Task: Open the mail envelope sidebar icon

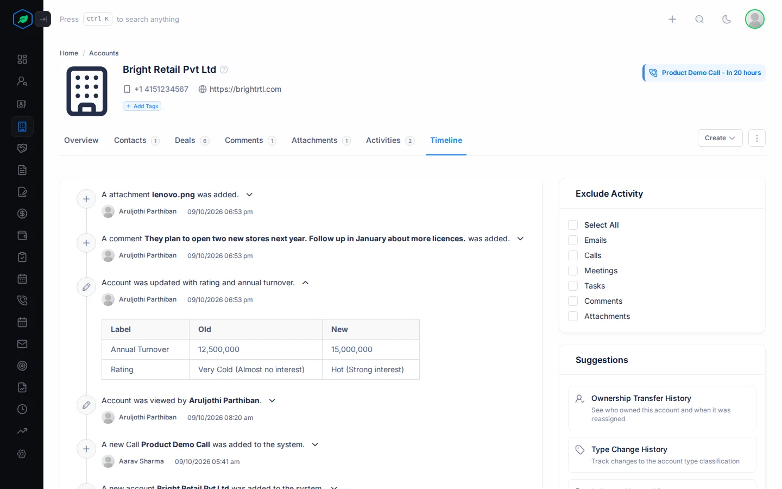Action: 22,344
